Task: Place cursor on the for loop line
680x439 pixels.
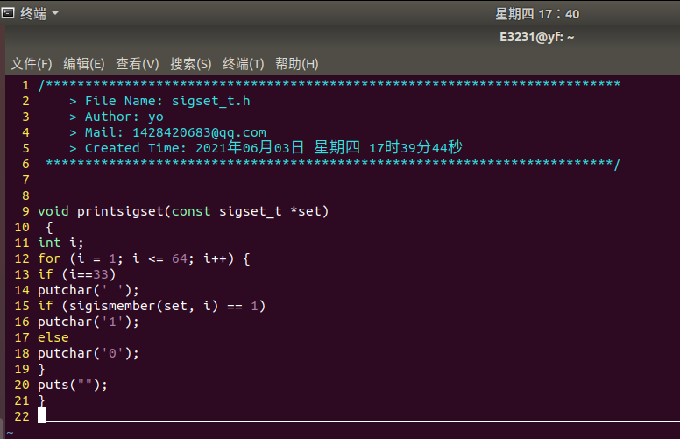Action: point(144,259)
